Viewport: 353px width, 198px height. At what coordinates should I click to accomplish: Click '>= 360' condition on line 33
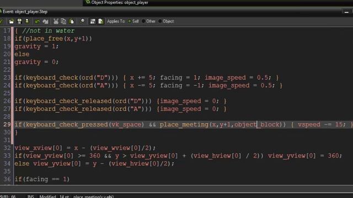pos(89,156)
